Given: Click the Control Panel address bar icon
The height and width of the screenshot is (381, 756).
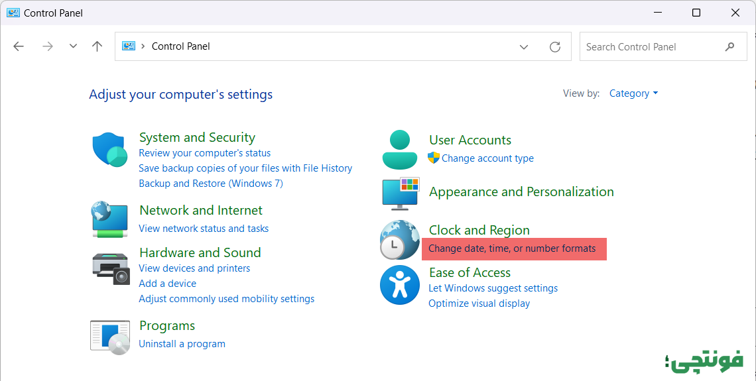Looking at the screenshot, I should coord(128,46).
